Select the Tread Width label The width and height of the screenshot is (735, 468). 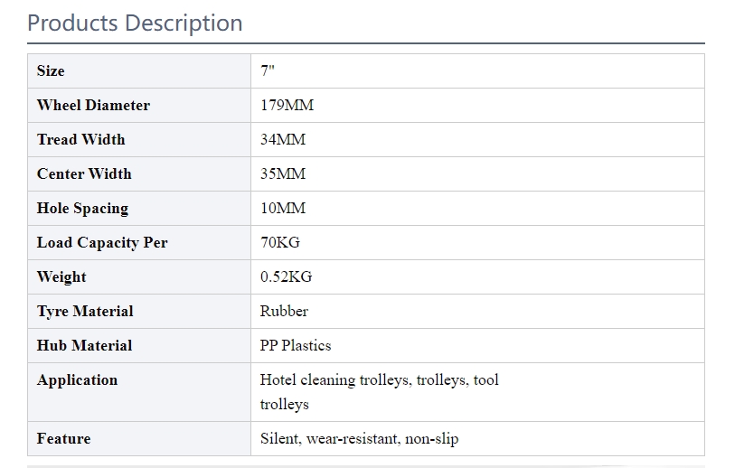(x=81, y=139)
